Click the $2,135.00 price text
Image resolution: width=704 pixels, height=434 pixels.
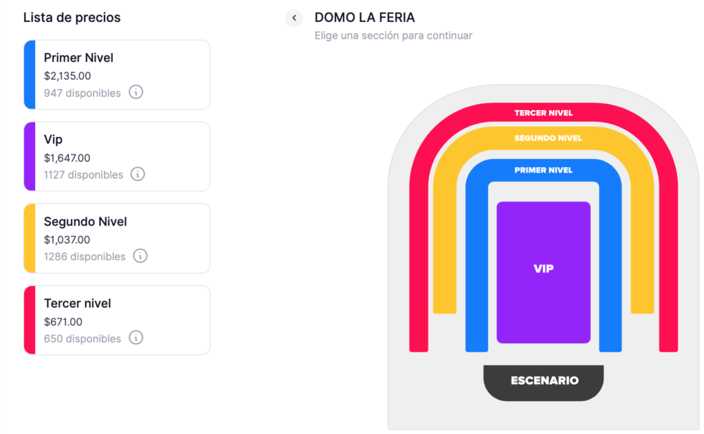(67, 76)
